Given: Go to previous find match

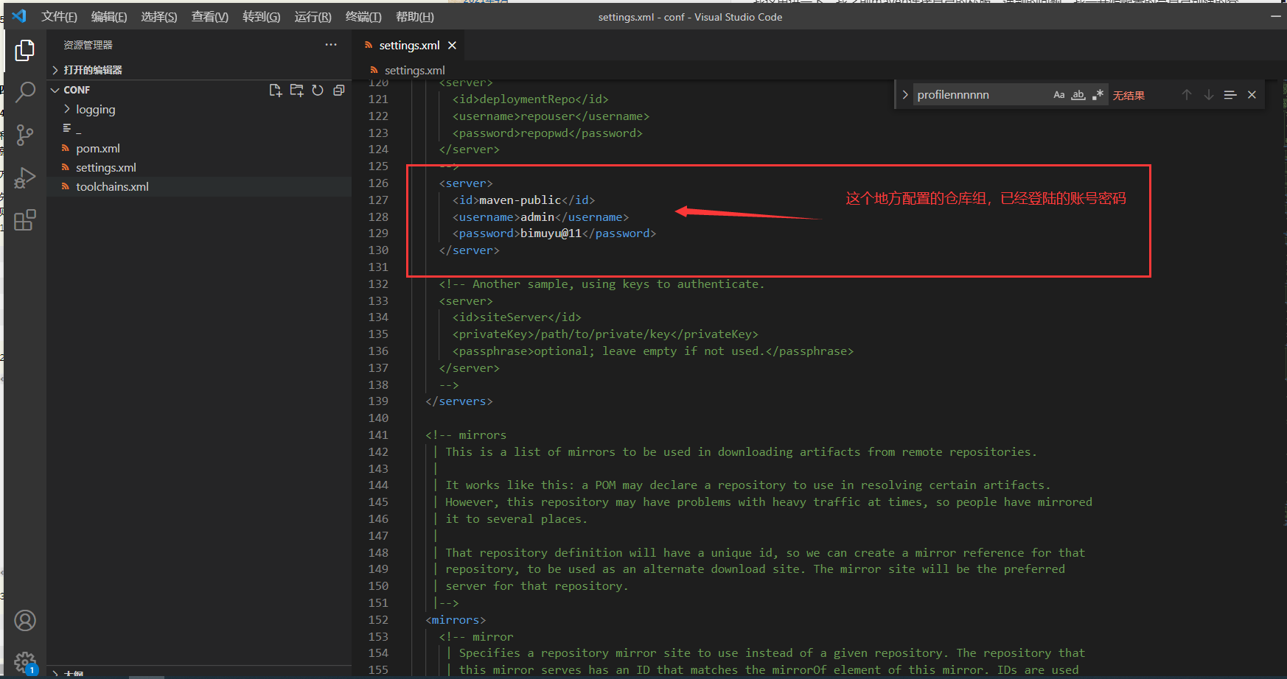Looking at the screenshot, I should pos(1187,95).
